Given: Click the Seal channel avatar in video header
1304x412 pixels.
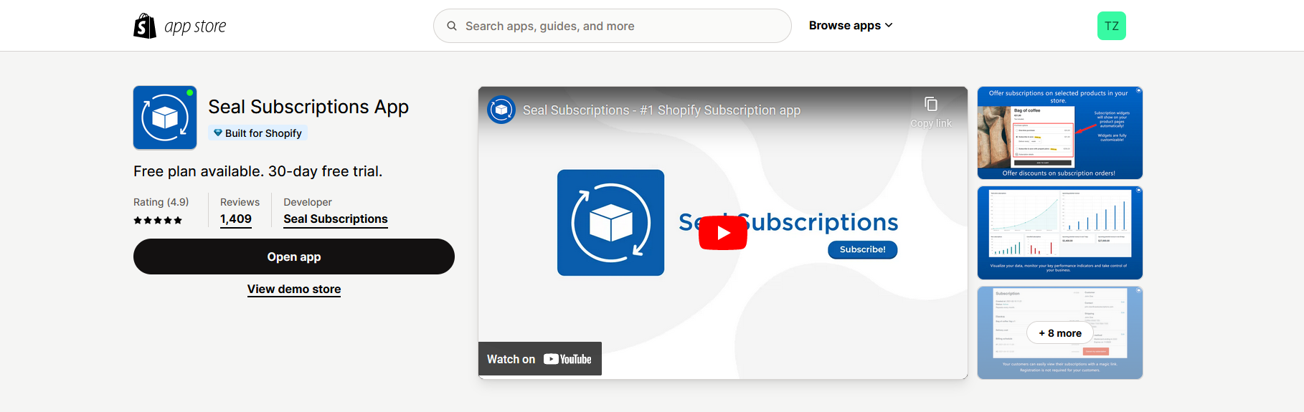Looking at the screenshot, I should (501, 110).
